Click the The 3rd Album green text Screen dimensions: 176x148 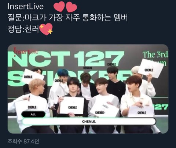click(x=155, y=58)
